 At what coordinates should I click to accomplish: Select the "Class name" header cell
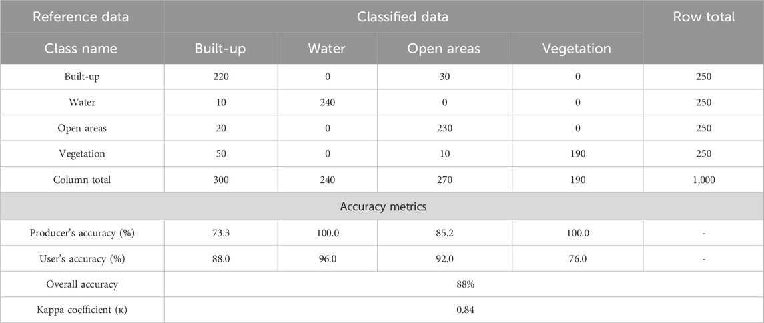81,49
